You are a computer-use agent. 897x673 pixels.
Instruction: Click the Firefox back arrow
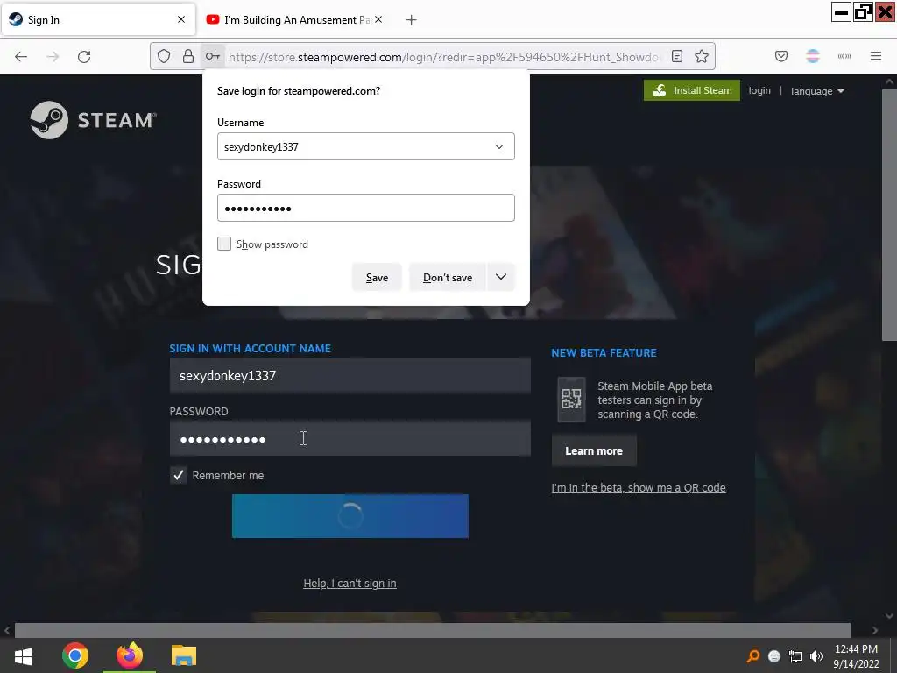[x=21, y=56]
